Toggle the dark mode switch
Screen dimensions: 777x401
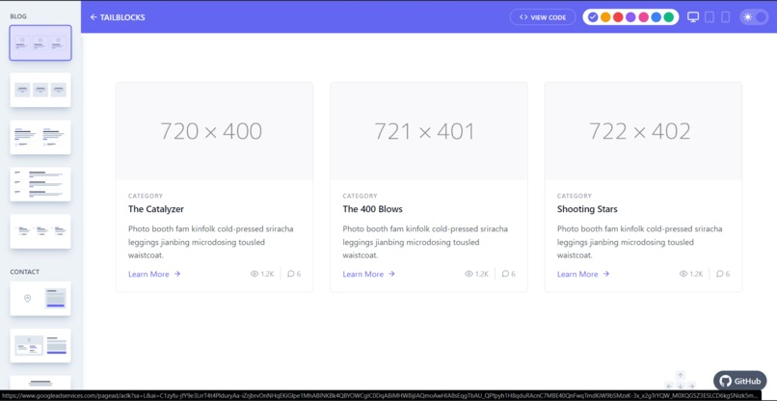pyautogui.click(x=754, y=16)
